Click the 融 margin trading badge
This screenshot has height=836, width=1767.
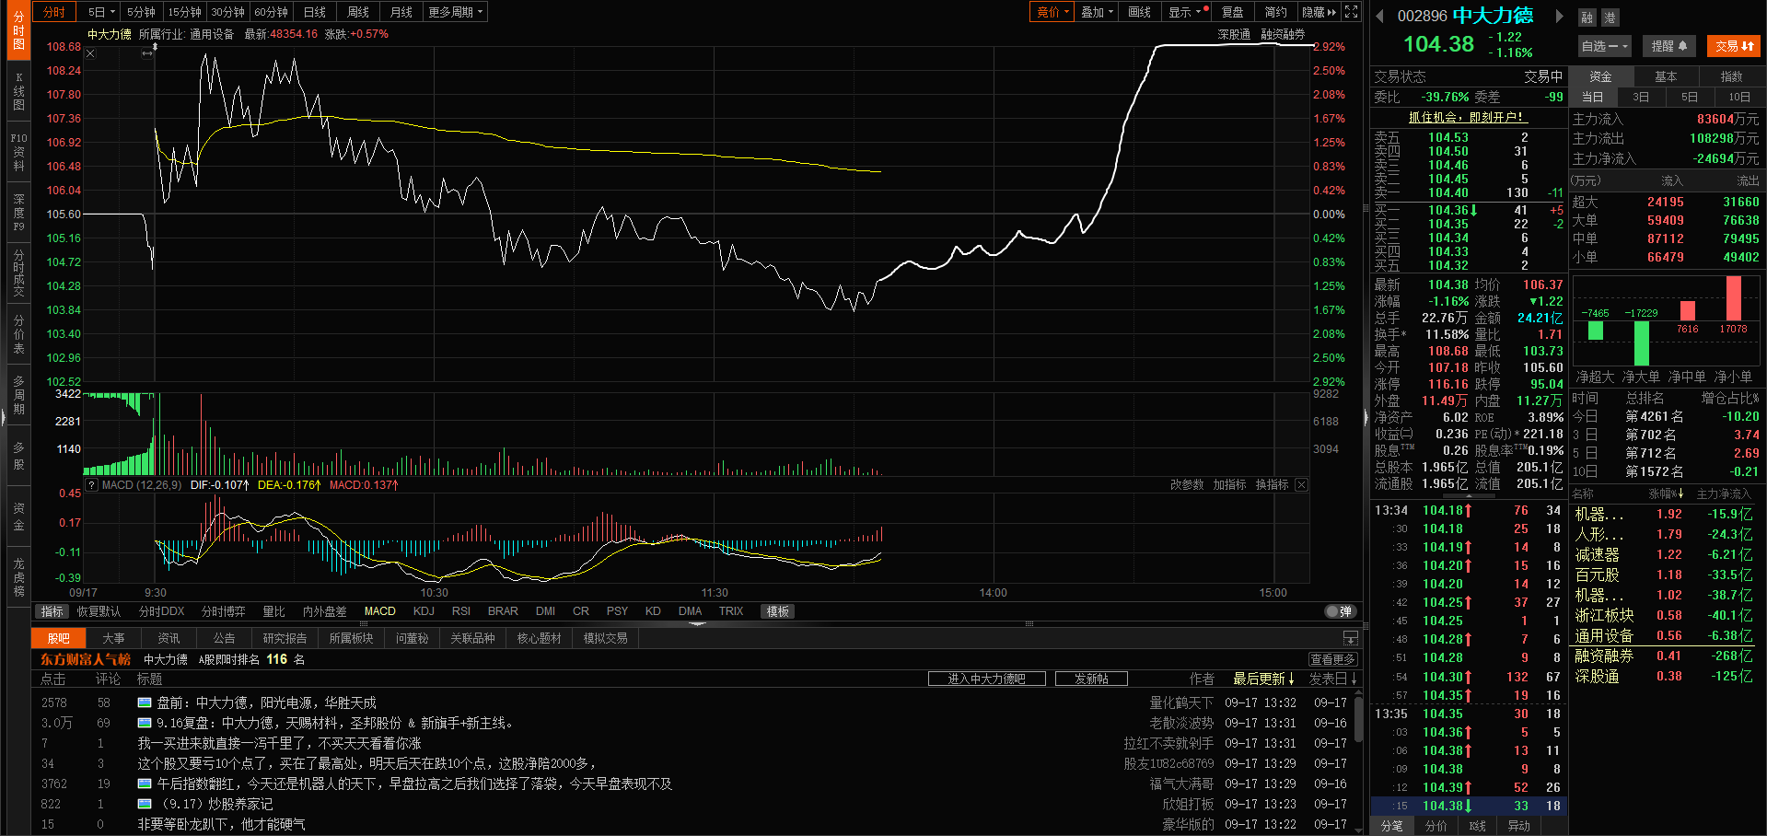click(x=1587, y=17)
